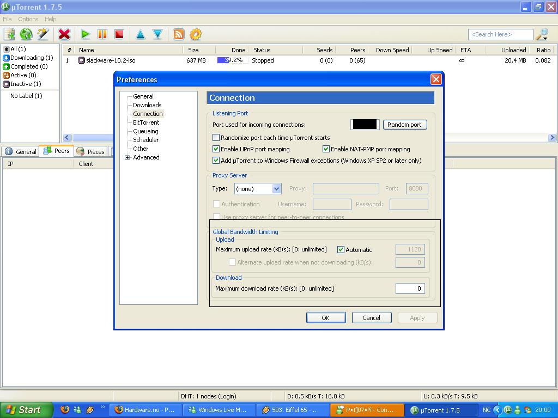Click the torrent list right scroll arrow
The height and width of the screenshot is (418, 558).
pyautogui.click(x=552, y=137)
